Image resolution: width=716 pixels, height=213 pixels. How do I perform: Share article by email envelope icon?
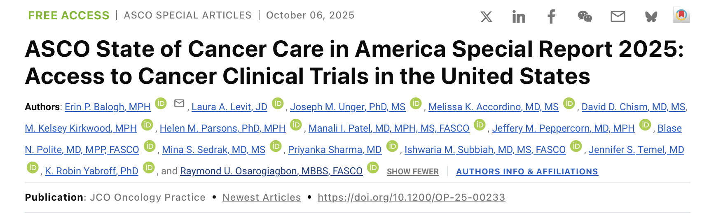pyautogui.click(x=618, y=17)
